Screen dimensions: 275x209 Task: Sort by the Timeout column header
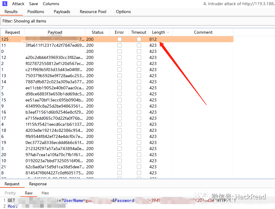coord(138,32)
